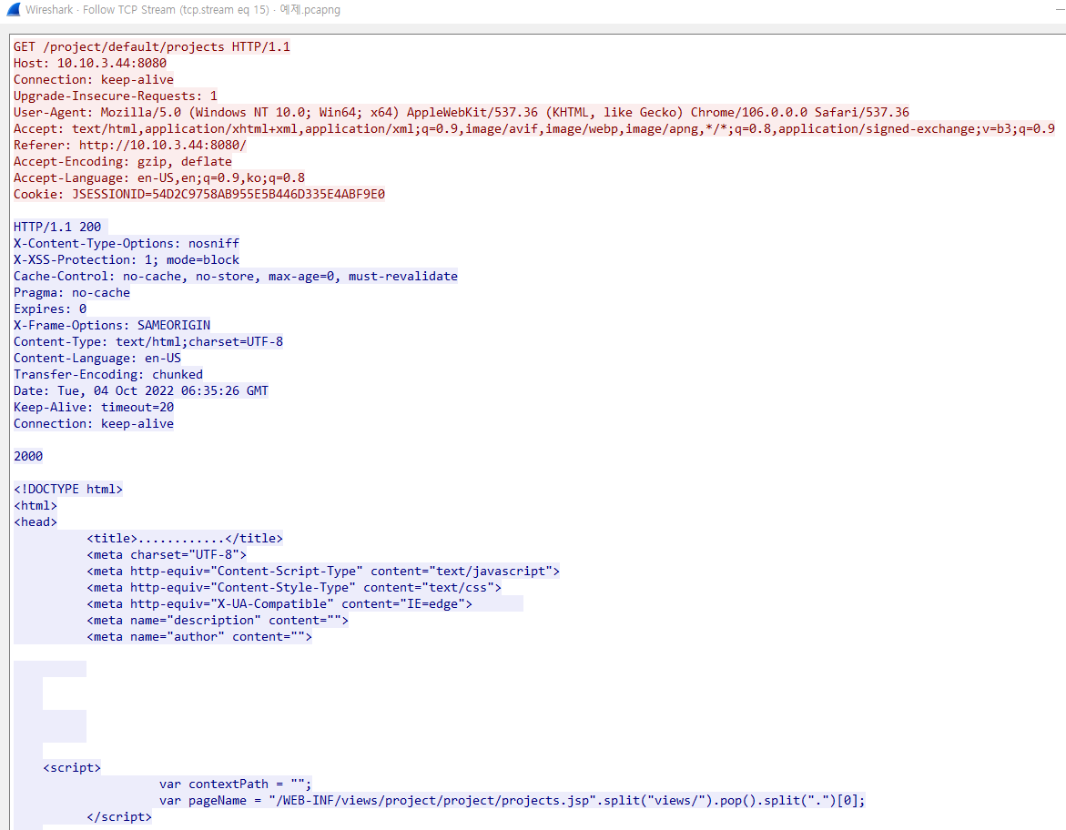Click the Expires: 0 line
1066x830 pixels.
click(x=50, y=309)
